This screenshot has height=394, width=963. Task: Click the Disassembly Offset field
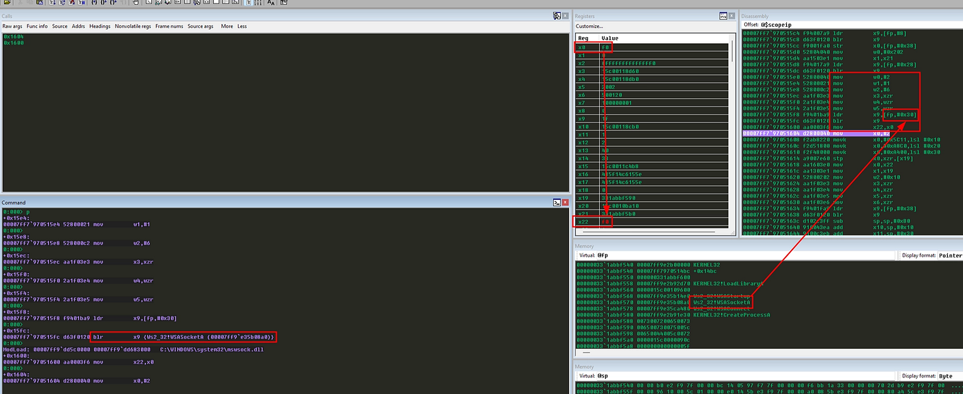pyautogui.click(x=861, y=25)
